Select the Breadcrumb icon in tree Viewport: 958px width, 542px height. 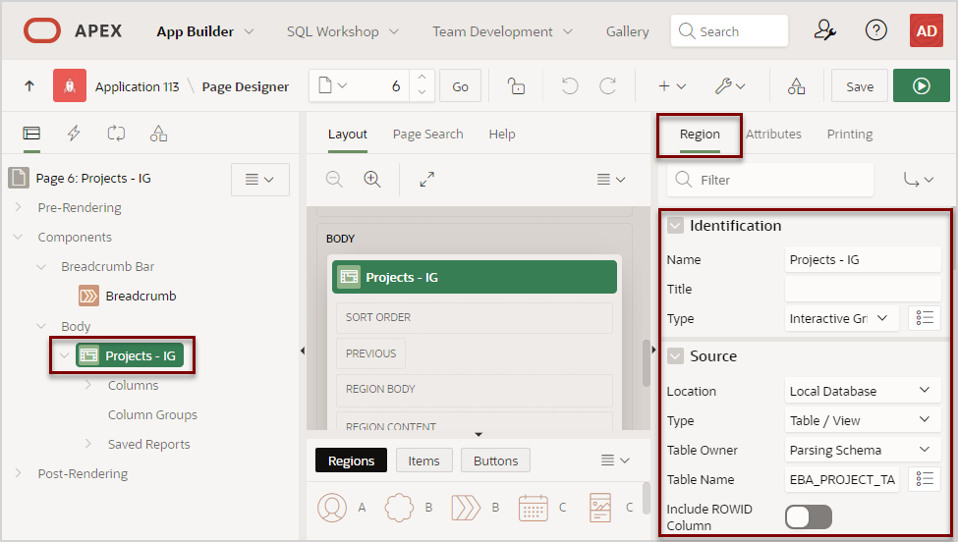point(88,296)
